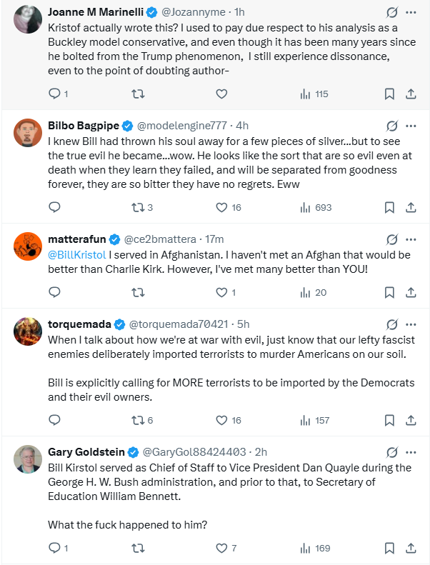
Task: Click the @BillKristol mention link
Action: tap(76, 255)
